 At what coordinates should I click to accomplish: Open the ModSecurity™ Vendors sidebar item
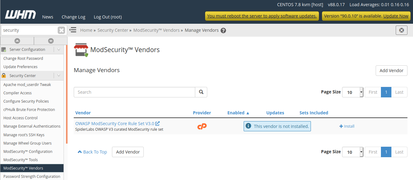coord(32,168)
